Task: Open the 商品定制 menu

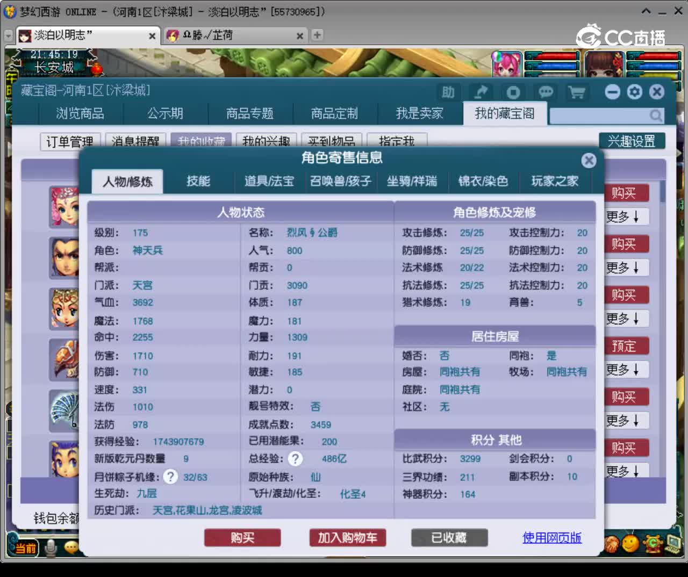Action: 334,113
